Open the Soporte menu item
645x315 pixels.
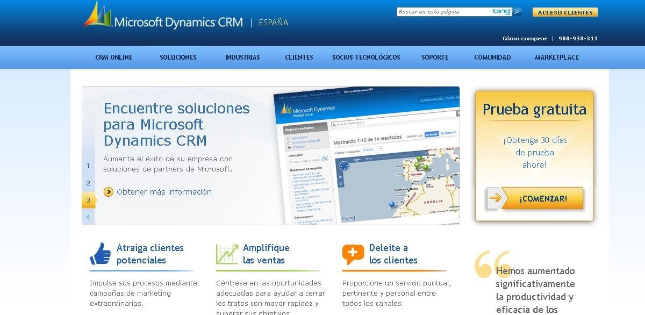[435, 58]
